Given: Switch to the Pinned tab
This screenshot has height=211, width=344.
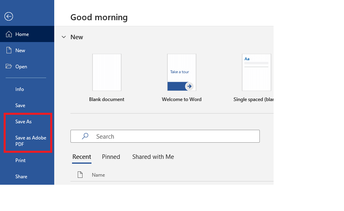Looking at the screenshot, I should (x=111, y=157).
